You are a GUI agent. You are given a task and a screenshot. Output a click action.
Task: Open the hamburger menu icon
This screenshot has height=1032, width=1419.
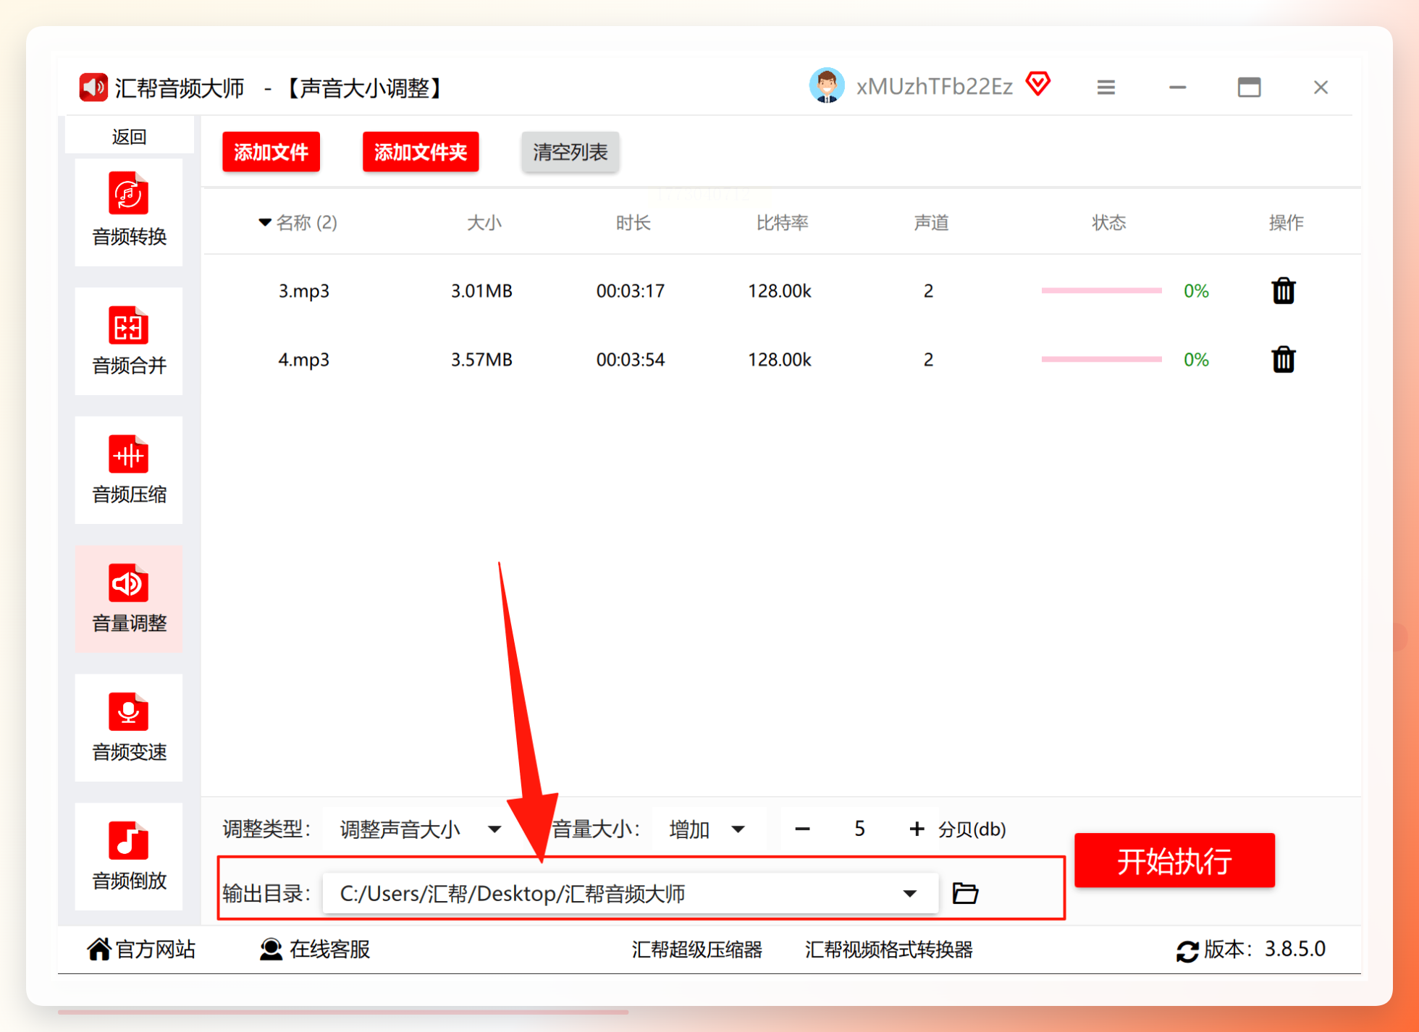click(1106, 88)
